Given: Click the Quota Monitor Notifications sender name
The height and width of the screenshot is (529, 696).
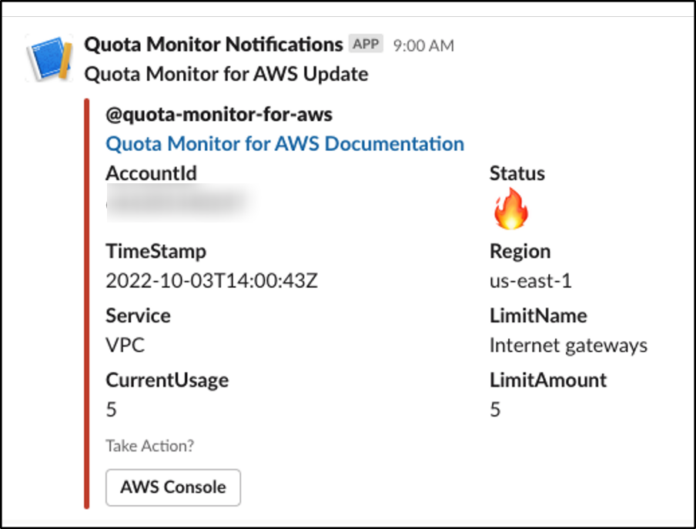Looking at the screenshot, I should [213, 45].
